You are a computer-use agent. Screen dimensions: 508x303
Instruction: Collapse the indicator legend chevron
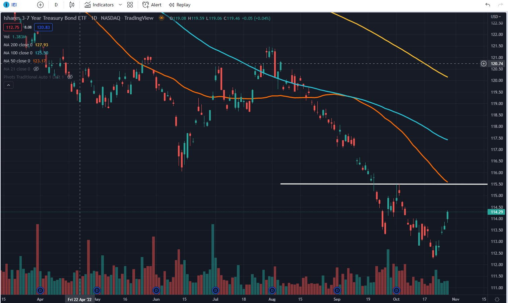(x=8, y=85)
